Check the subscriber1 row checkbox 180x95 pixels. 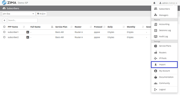coord(4,32)
